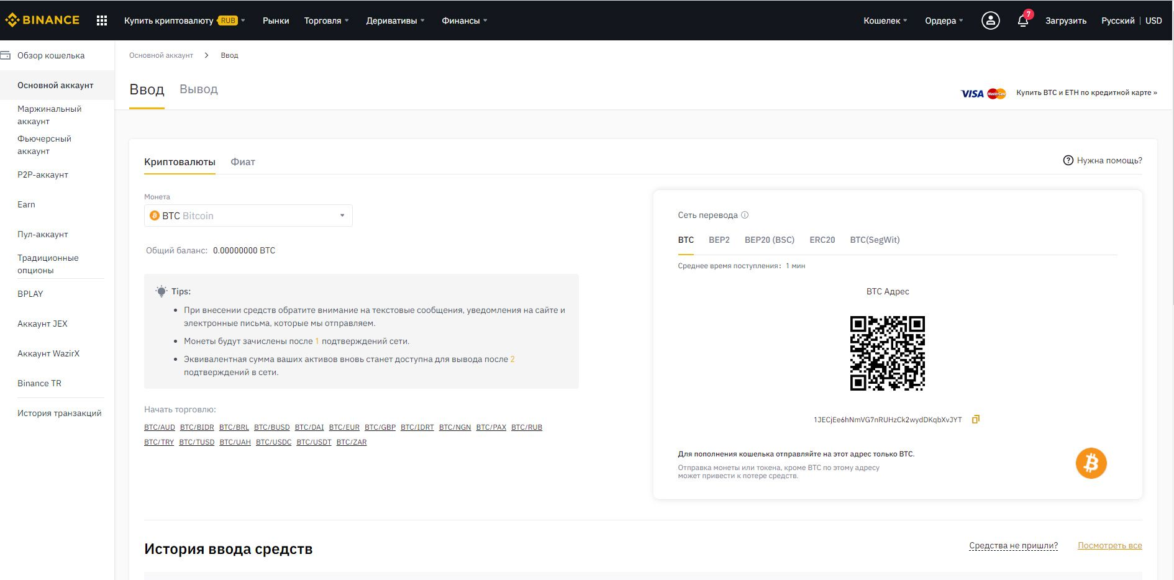
Task: Open BPLAY in sidebar
Action: 30,294
